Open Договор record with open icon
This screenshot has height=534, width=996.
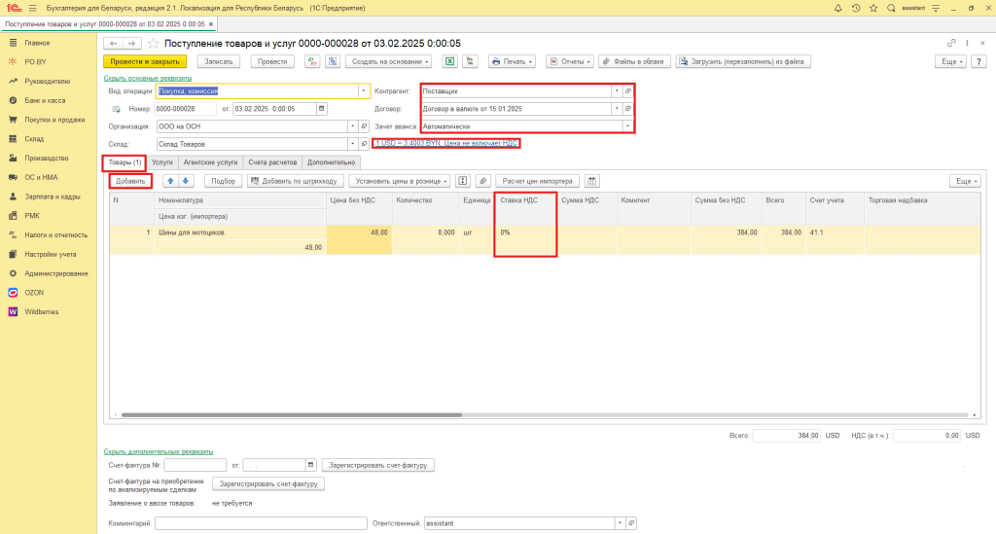point(628,109)
